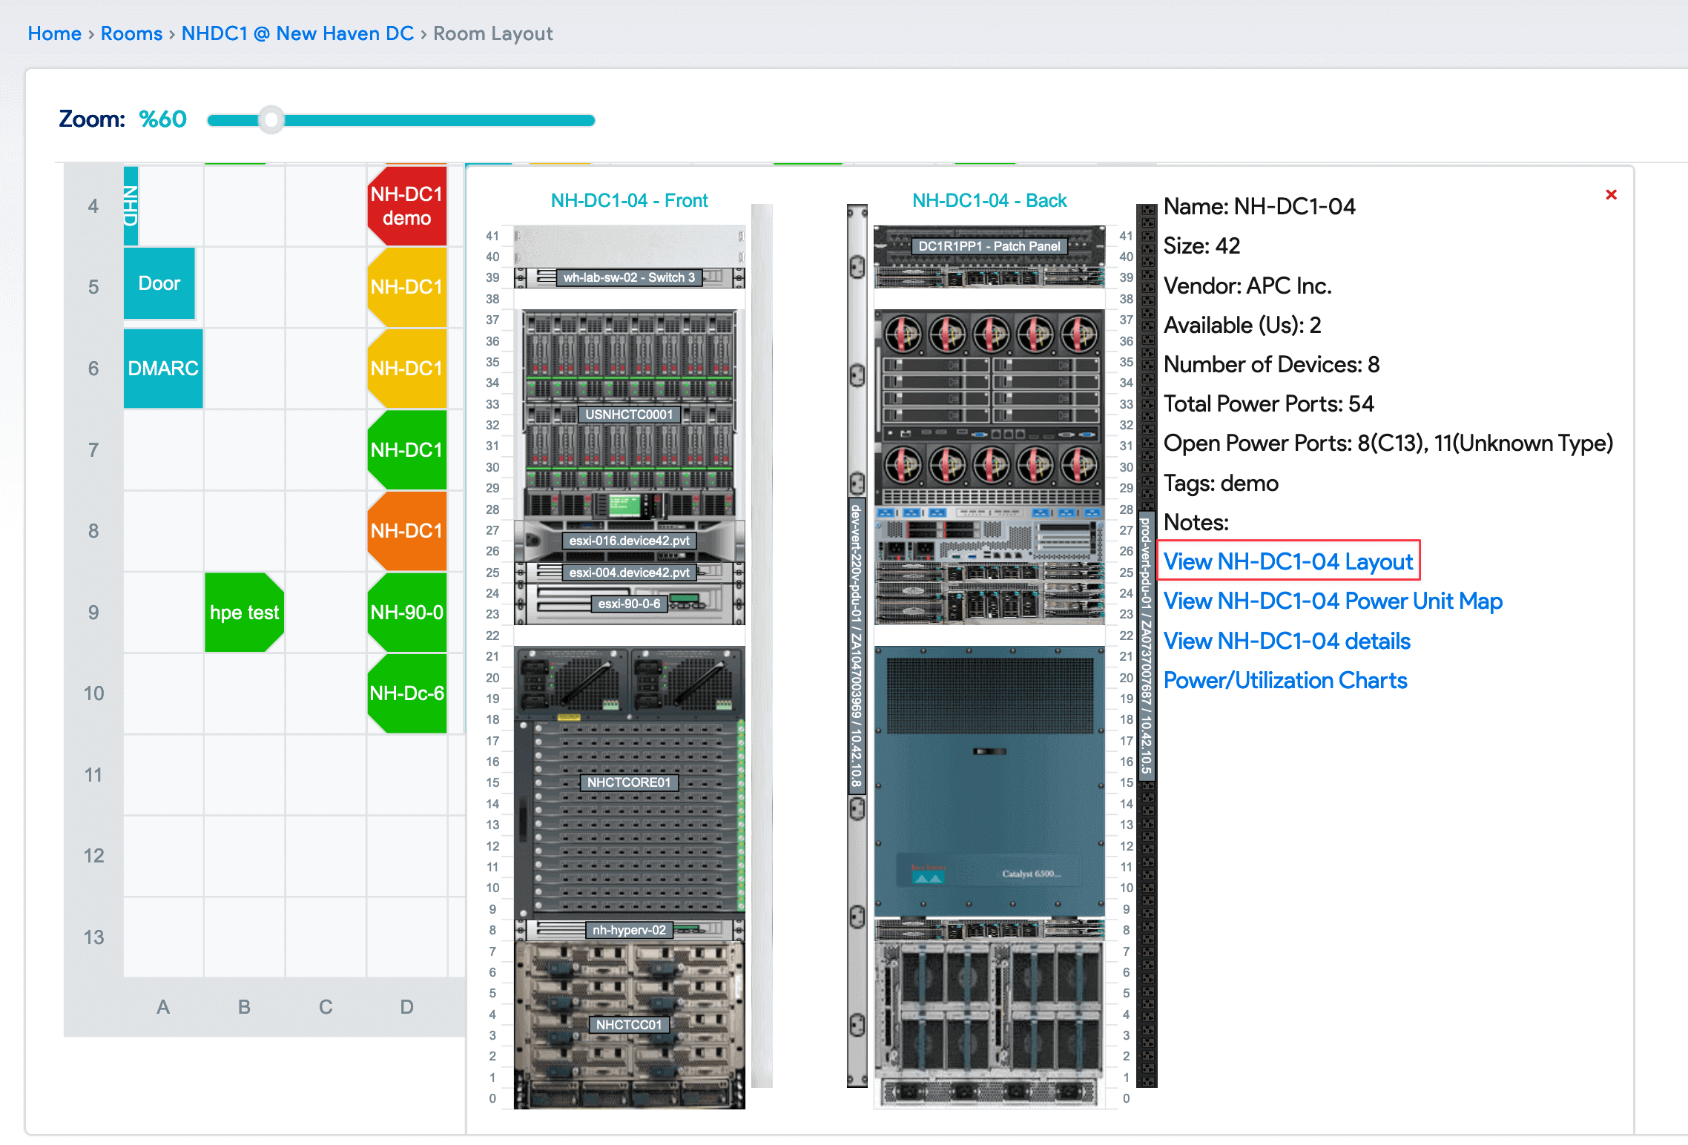
Task: Open the green 'hpe test' rack
Action: (245, 613)
